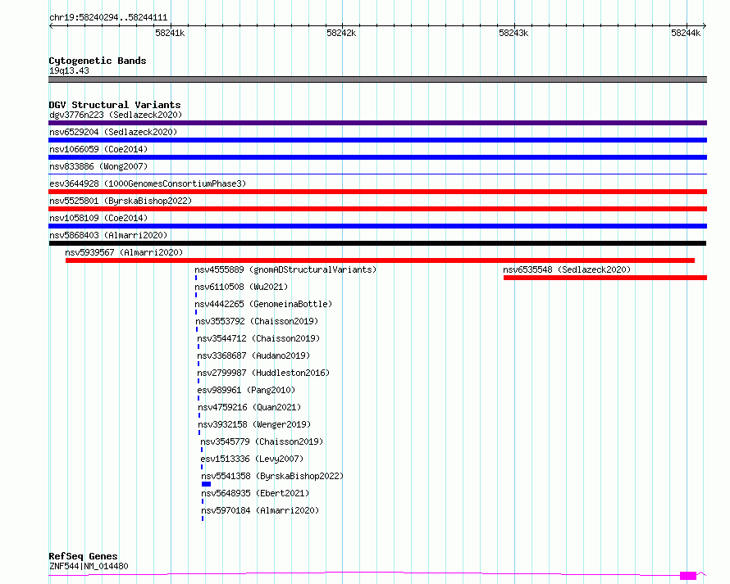Screen dimensions: 730x584
Task: Open nsv5648935 (Ebert2021) variant label
Action: pyautogui.click(x=255, y=493)
